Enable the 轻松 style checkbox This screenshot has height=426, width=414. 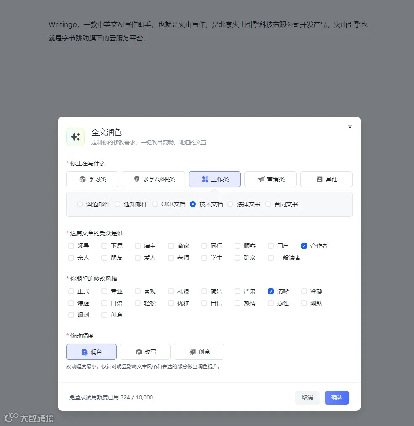[138, 303]
